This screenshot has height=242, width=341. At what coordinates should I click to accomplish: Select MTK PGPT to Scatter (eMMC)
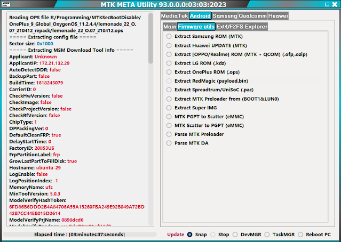pos(205,117)
